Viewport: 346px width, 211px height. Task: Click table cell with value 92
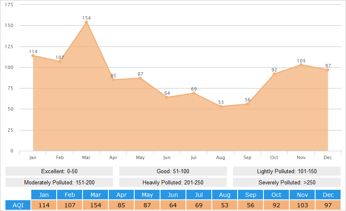tap(276, 205)
